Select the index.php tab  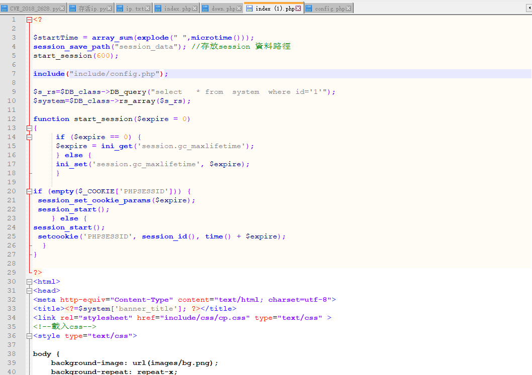click(x=176, y=9)
